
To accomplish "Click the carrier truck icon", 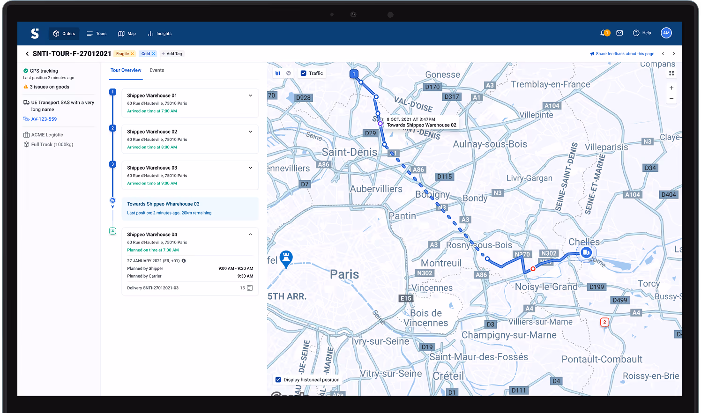I will click(x=26, y=102).
